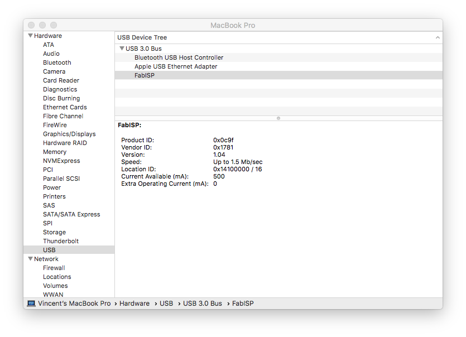Collapse the Network section triangle
Screen dimensions: 466x337
pos(30,259)
